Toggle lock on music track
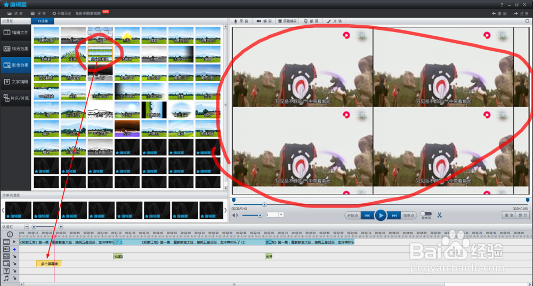The image size is (533, 286). coord(14,278)
